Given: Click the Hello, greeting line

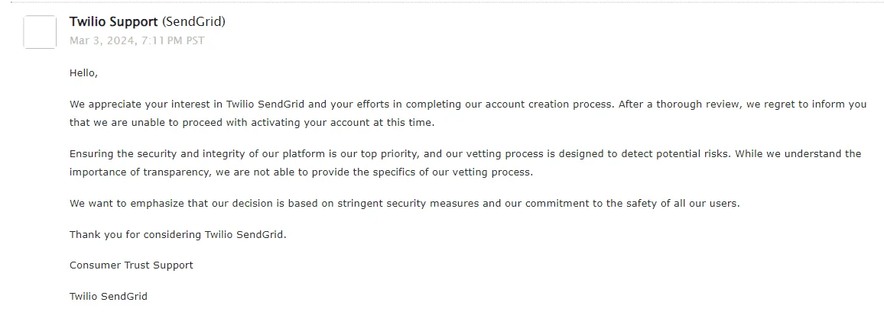Looking at the screenshot, I should (x=83, y=73).
